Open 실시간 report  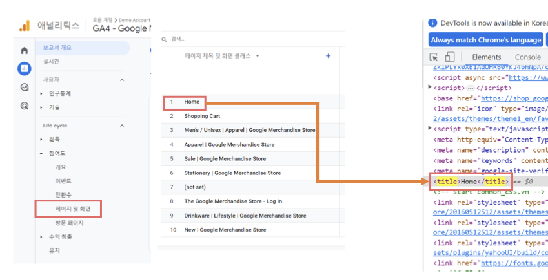(51, 62)
